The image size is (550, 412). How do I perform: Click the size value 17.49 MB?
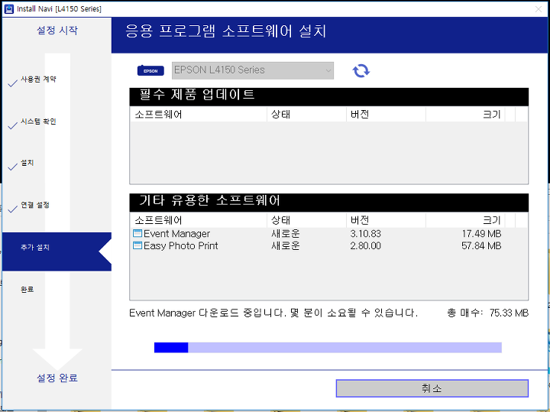[481, 233]
